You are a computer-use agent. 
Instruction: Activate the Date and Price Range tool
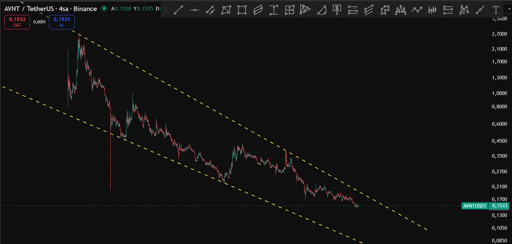[290, 10]
